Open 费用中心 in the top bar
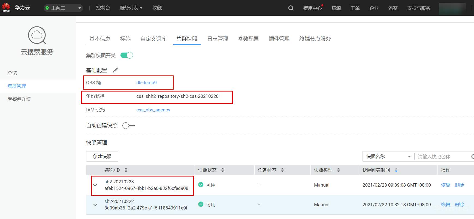The height and width of the screenshot is (219, 474). pos(312,8)
